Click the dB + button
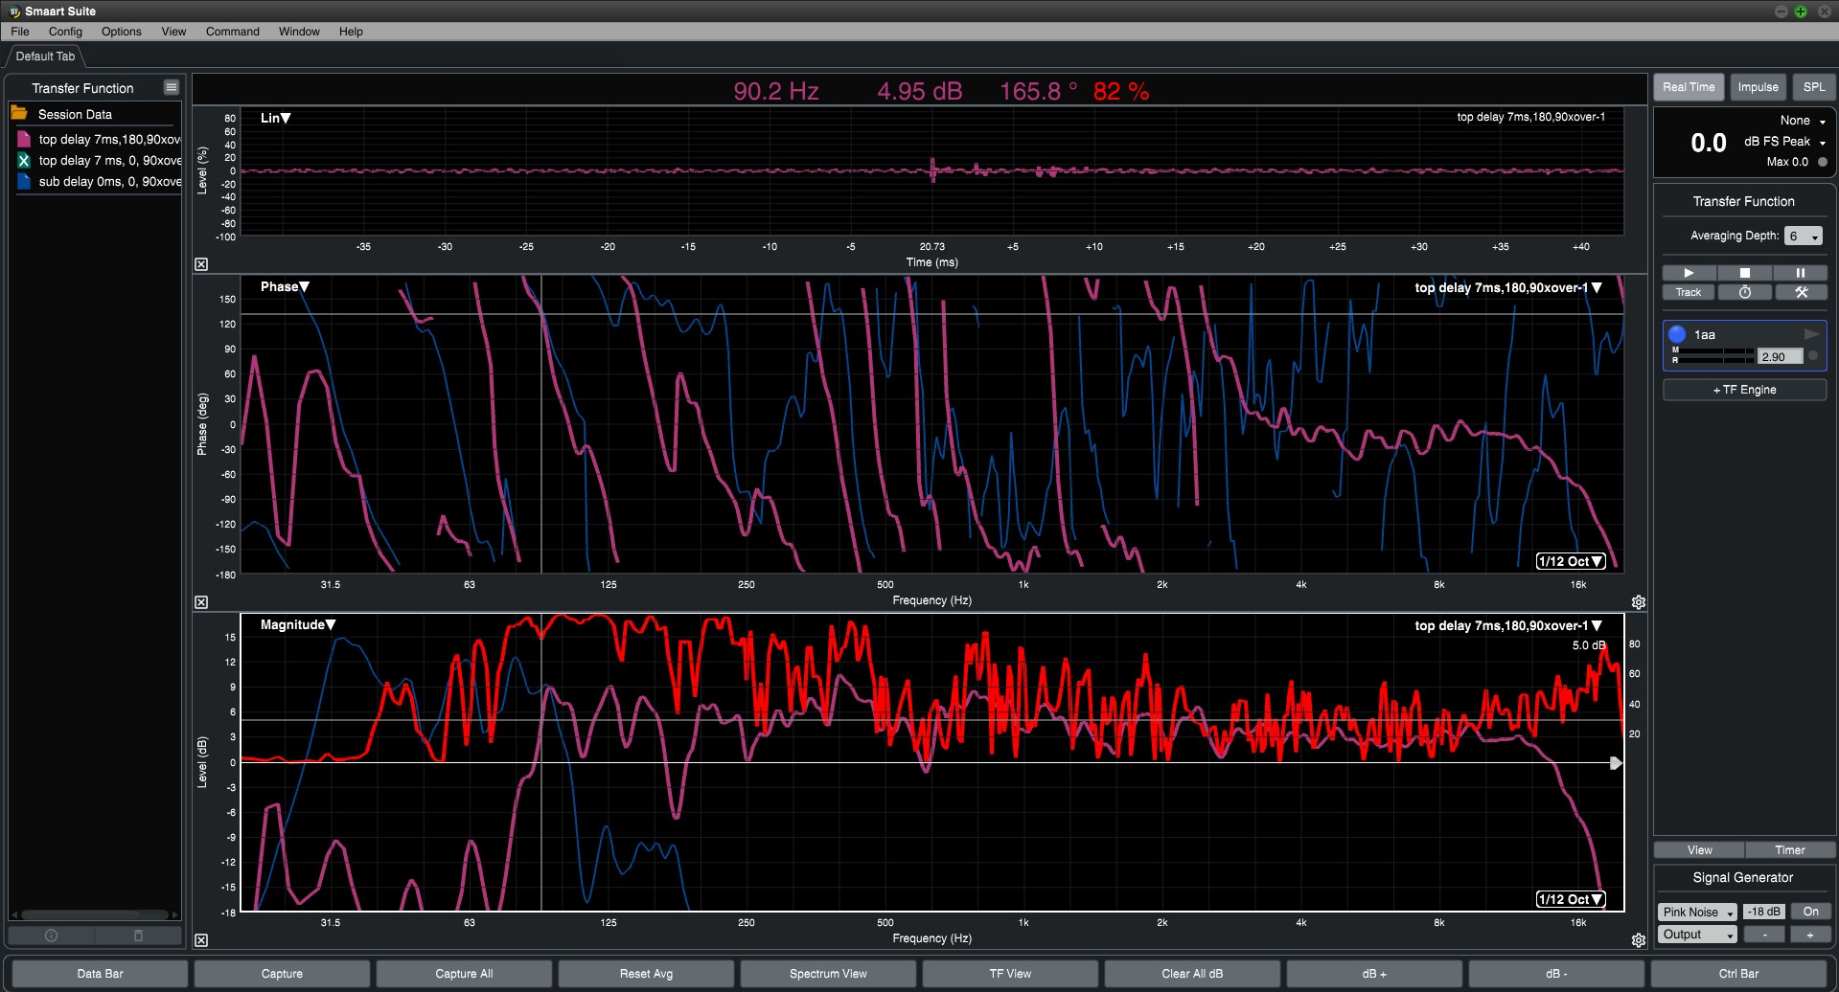This screenshot has width=1839, height=992. point(1374,974)
